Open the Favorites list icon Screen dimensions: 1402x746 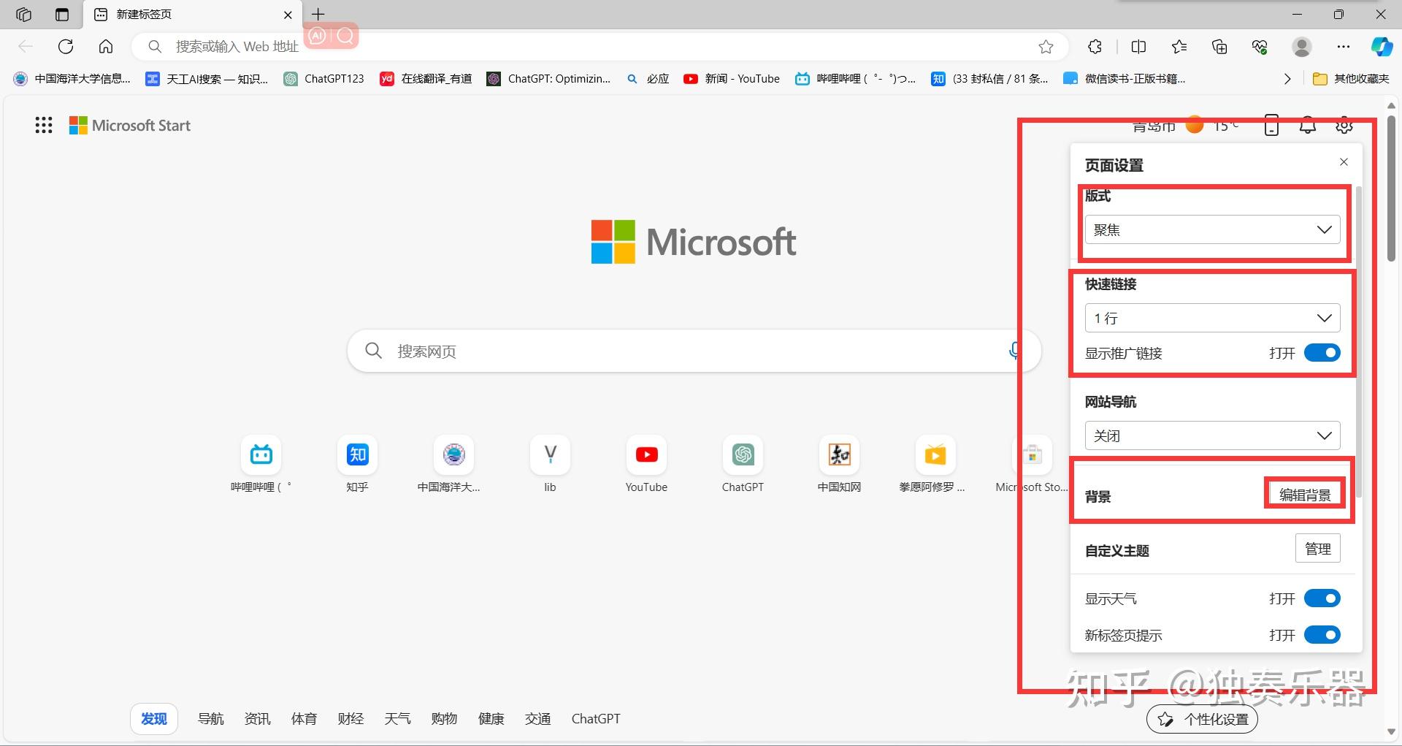click(x=1179, y=47)
